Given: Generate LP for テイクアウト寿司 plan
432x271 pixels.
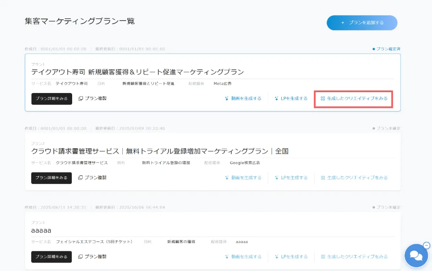Looking at the screenshot, I should coord(291,98).
